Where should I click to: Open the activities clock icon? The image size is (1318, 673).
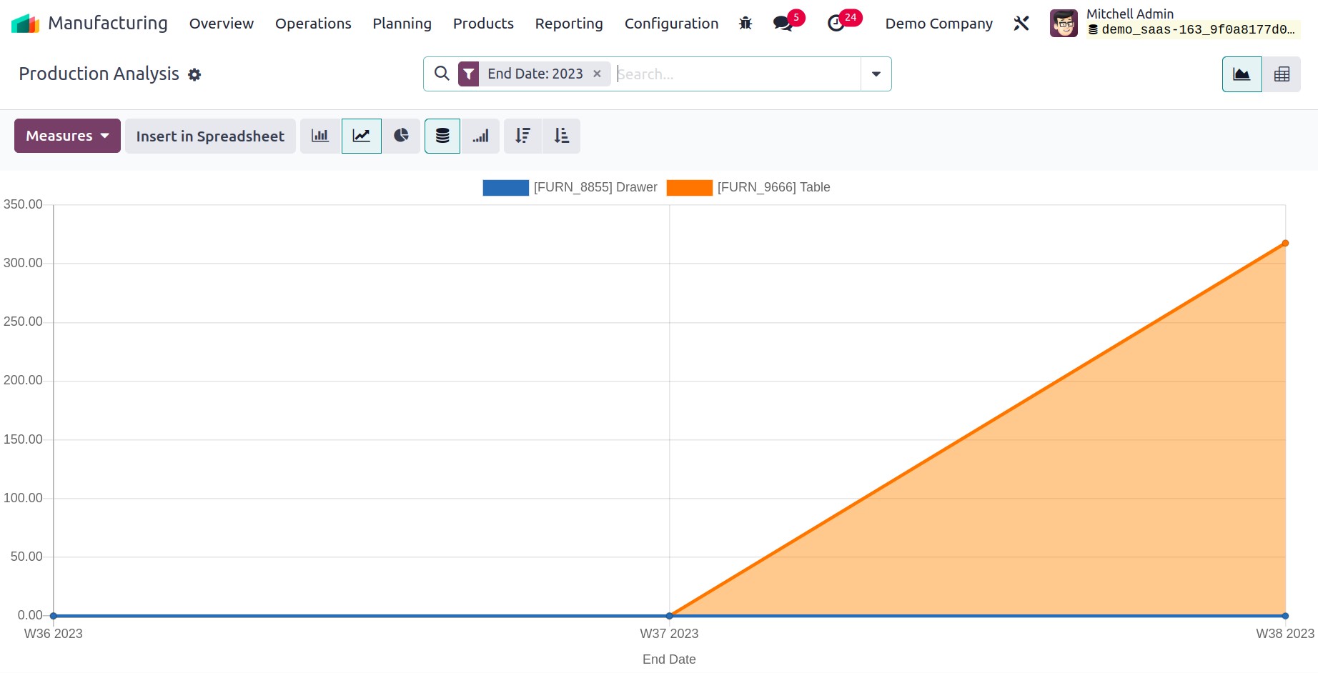point(836,24)
